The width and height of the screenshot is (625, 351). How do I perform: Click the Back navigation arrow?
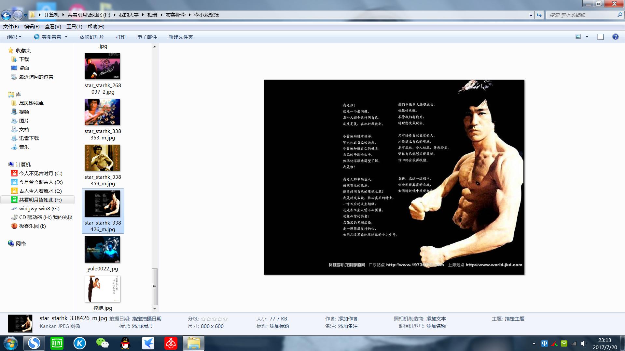coord(6,15)
